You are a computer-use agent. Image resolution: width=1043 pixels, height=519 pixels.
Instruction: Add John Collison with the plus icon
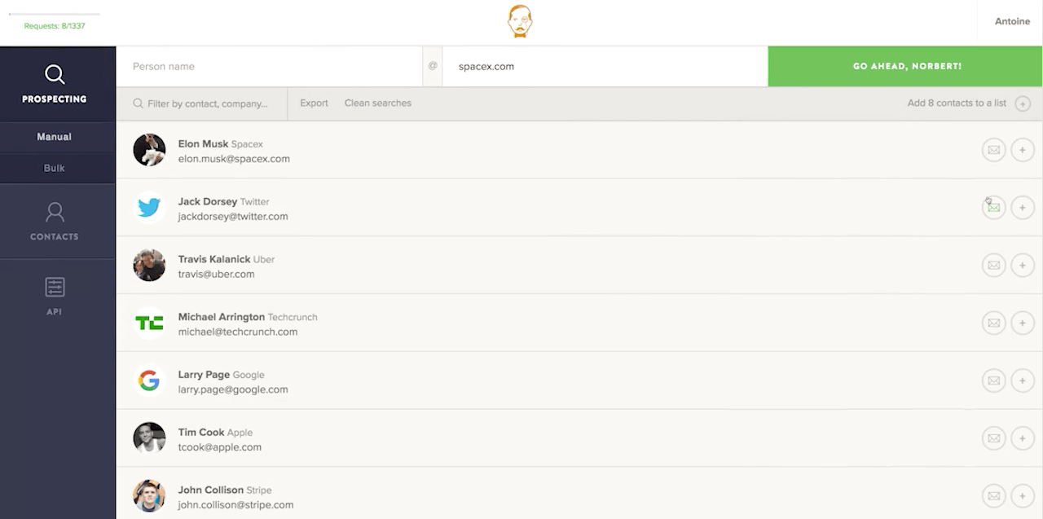(1023, 495)
